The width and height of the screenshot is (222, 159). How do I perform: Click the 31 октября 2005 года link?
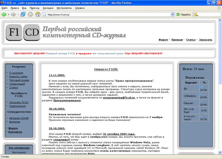(119, 134)
